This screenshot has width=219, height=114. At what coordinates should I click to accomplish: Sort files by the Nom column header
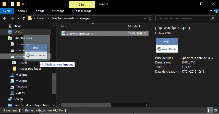point(65,26)
